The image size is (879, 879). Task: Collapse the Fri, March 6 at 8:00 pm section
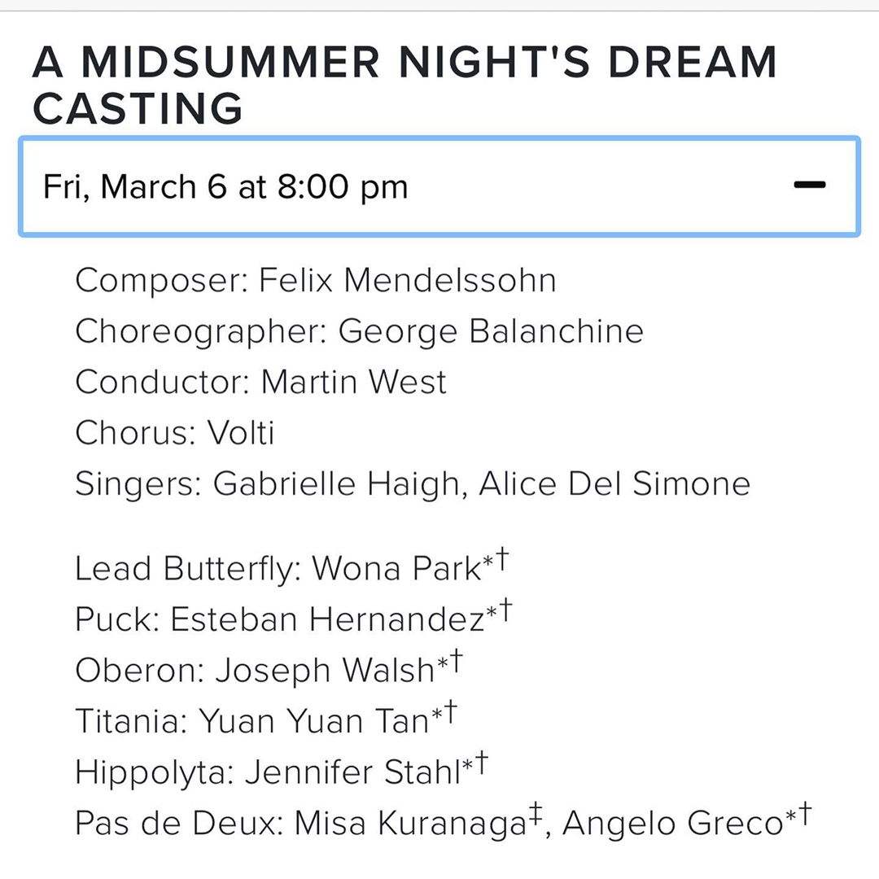(225, 187)
